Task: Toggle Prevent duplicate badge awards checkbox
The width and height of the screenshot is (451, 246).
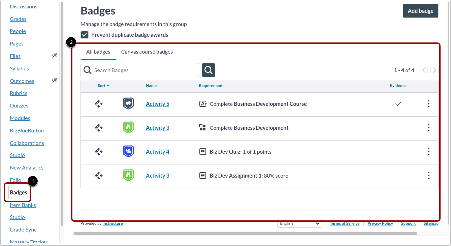Action: [85, 35]
